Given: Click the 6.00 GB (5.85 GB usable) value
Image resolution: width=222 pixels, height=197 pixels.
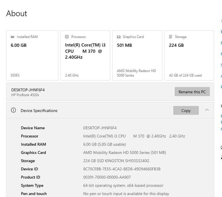Looking at the screenshot, I should (104, 144).
